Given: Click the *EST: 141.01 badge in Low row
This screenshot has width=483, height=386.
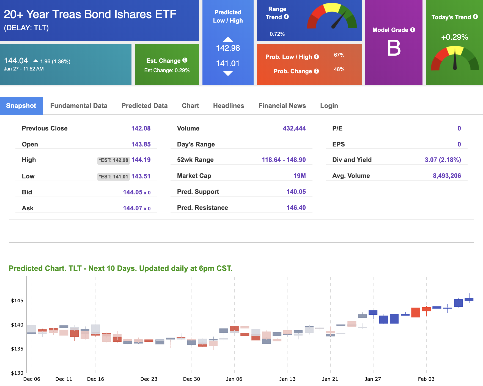Looking at the screenshot, I should click(x=114, y=177).
